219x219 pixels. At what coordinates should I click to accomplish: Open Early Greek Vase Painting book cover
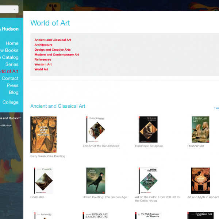pos(43,134)
